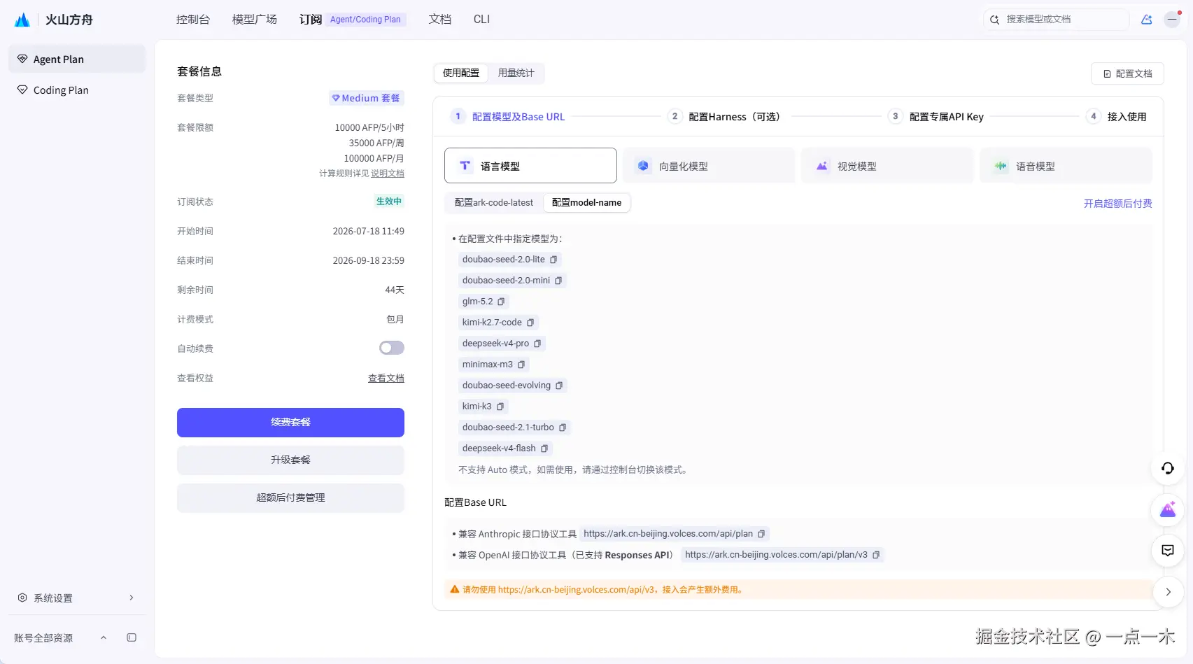This screenshot has height=664, width=1193.
Task: Copy doubao-seed-2.0-lite model name
Action: [553, 260]
